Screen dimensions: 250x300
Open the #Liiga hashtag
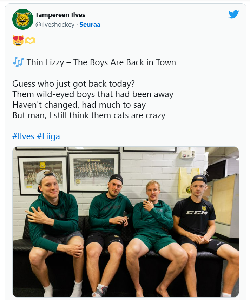point(48,136)
